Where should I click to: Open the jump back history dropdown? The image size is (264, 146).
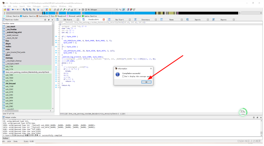15,10
